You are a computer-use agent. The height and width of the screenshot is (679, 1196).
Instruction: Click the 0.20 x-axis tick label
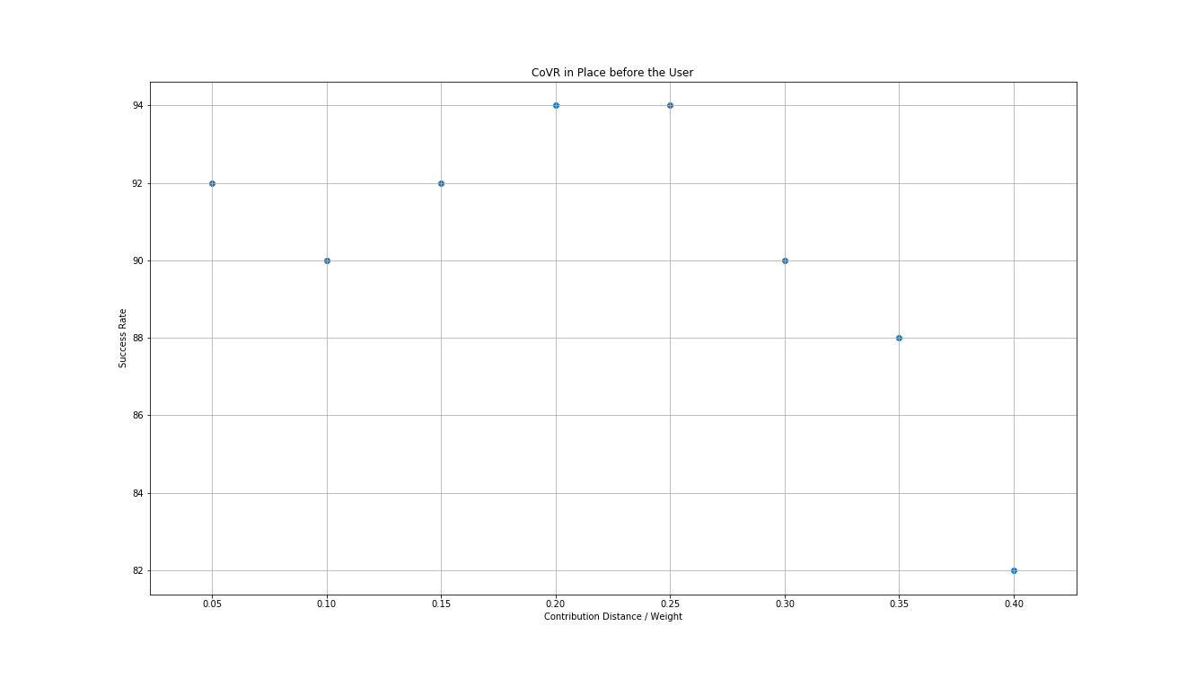(x=556, y=604)
